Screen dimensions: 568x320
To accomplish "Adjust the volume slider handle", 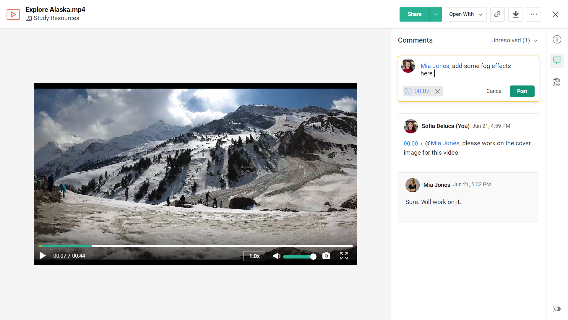I will (313, 256).
